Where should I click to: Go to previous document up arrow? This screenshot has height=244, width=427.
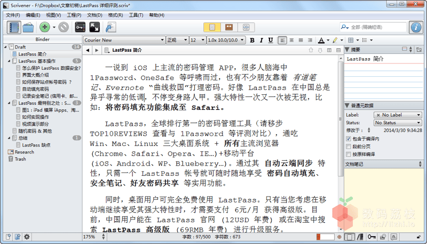point(311,50)
